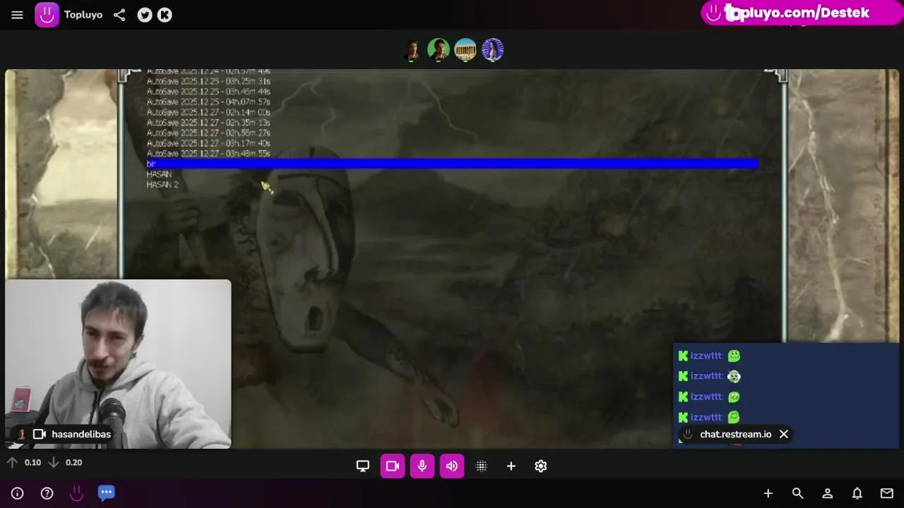Select the 'HASAN' save entry
904x508 pixels.
(159, 174)
